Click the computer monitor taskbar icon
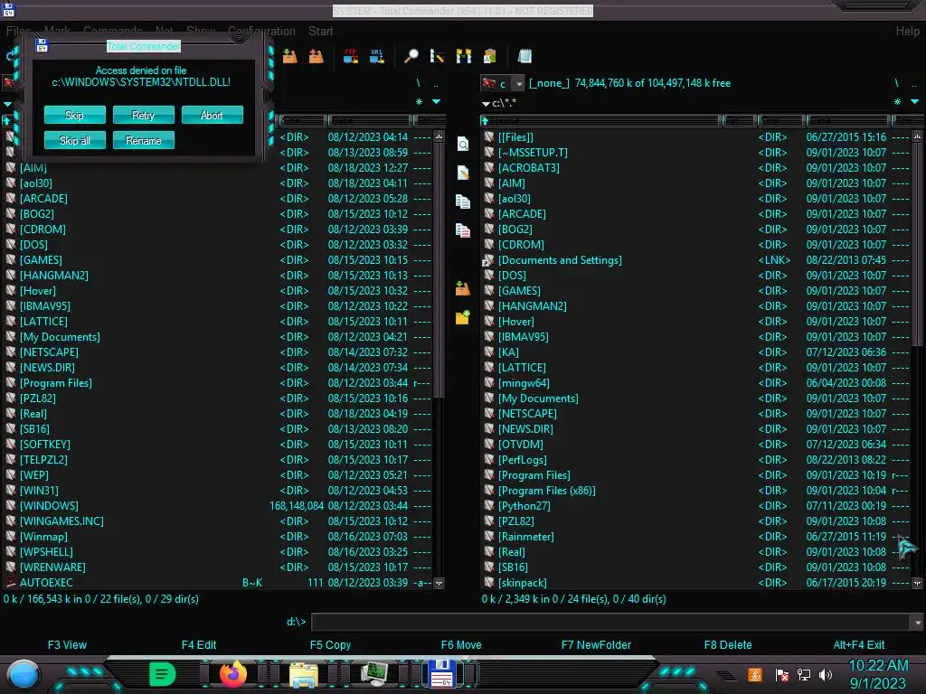Viewport: 926px width, 694px height. pyautogui.click(x=374, y=674)
